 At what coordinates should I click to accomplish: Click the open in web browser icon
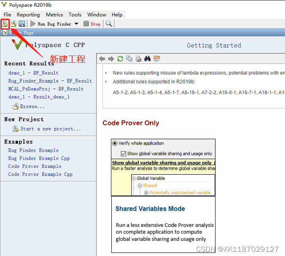click(157, 58)
